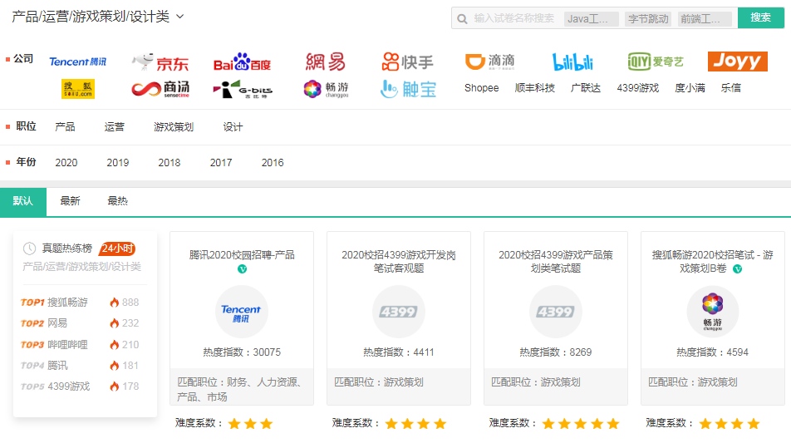This screenshot has height=443, width=791.
Task: Filter by Baidu 百度 logo
Action: coord(242,62)
